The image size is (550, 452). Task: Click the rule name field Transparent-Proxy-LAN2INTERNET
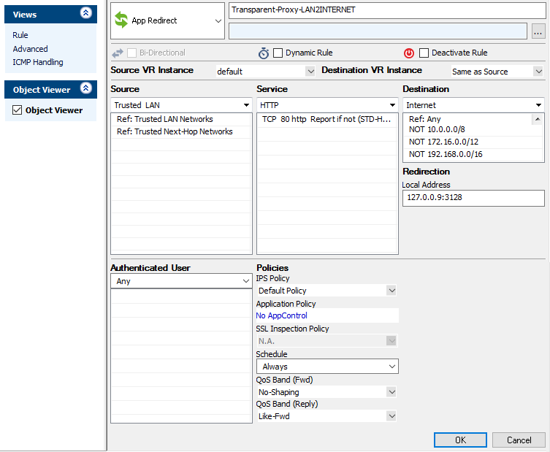387,10
